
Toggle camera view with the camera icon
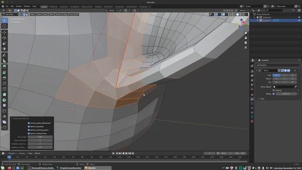[245, 42]
